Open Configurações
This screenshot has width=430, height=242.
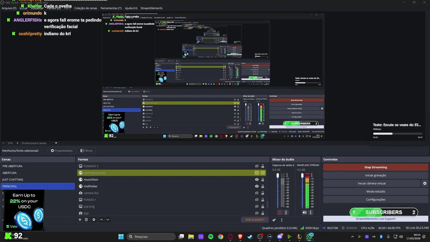(376, 200)
